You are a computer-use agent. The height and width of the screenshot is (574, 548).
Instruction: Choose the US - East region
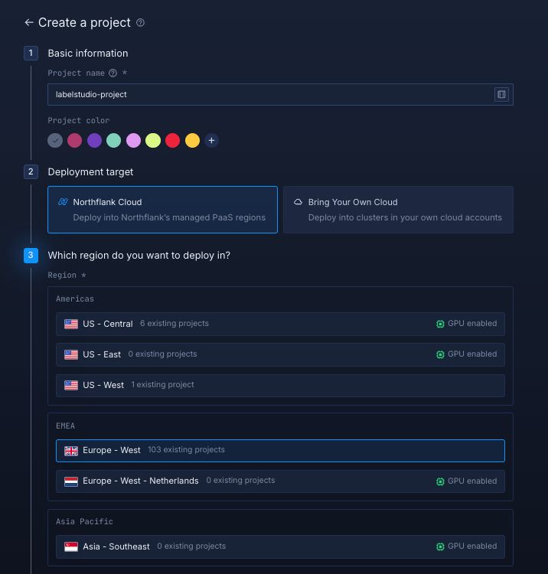[x=280, y=354]
